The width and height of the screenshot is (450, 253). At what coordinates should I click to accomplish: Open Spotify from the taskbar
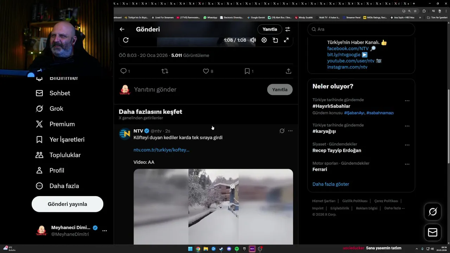[237, 249]
